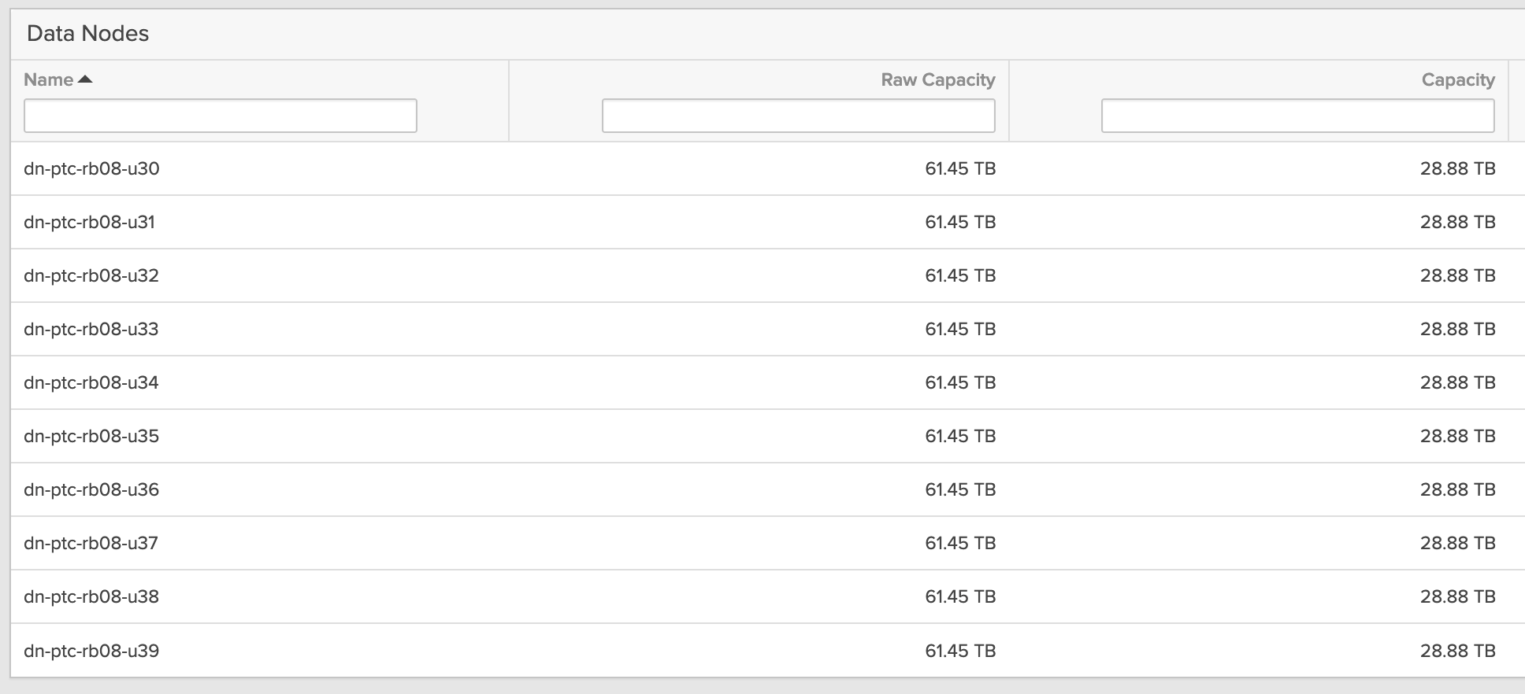Image resolution: width=1525 pixels, height=694 pixels.
Task: Click the Name column sort arrow
Action: tap(85, 79)
